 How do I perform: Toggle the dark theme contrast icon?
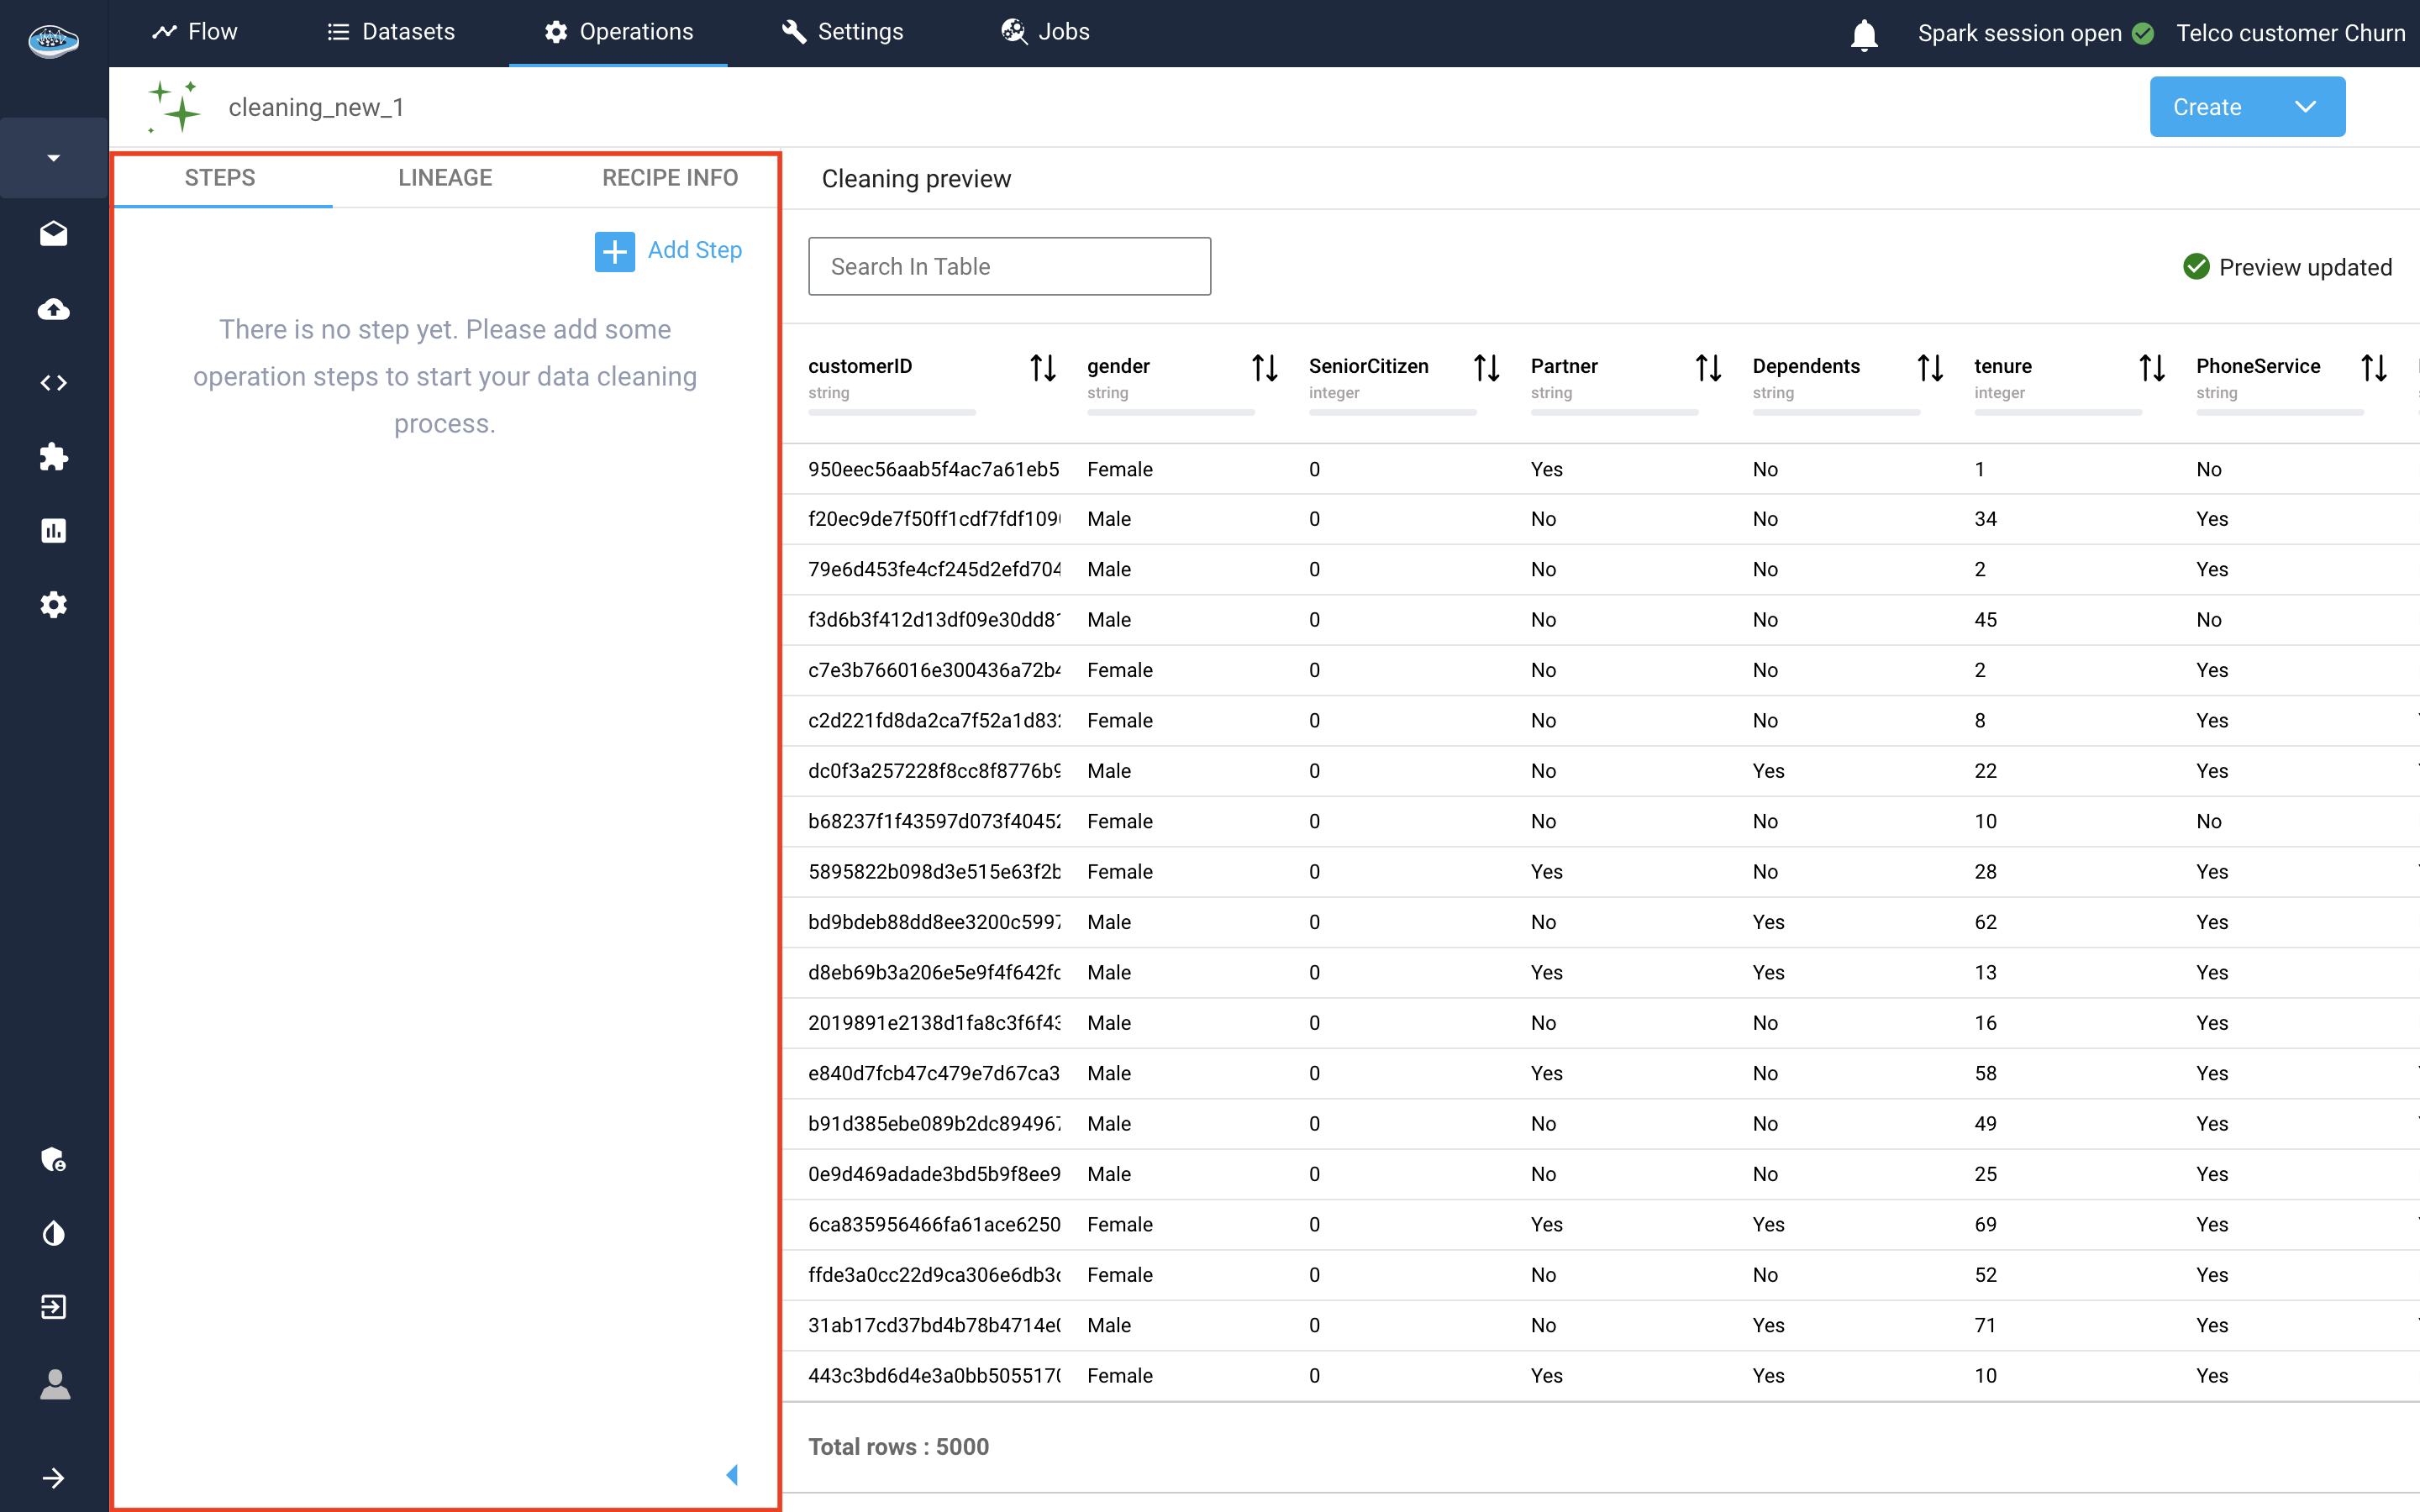click(x=53, y=1233)
